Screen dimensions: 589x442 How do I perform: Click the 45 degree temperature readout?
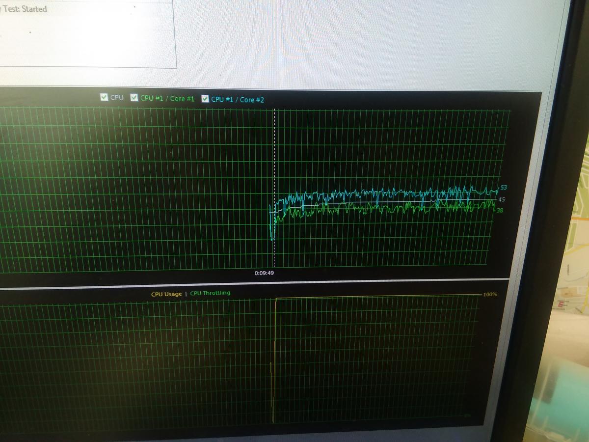tap(502, 199)
